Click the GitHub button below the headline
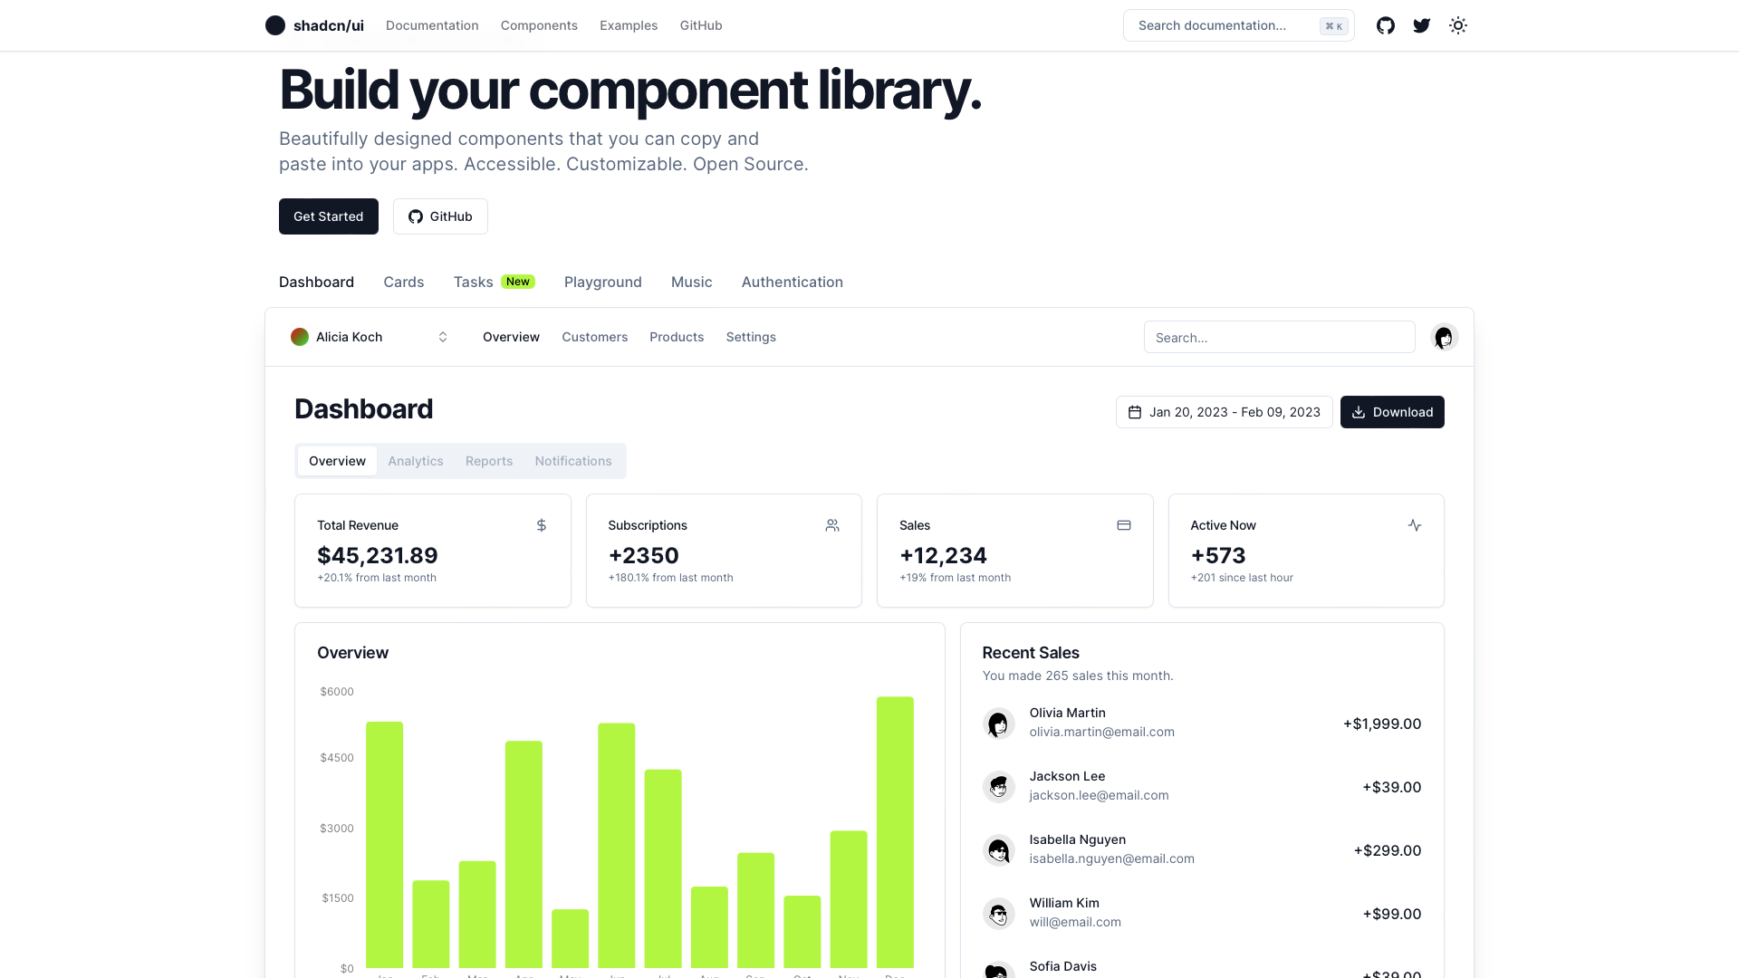The height and width of the screenshot is (978, 1739). tap(440, 216)
